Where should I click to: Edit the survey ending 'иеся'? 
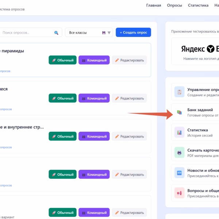129,98
